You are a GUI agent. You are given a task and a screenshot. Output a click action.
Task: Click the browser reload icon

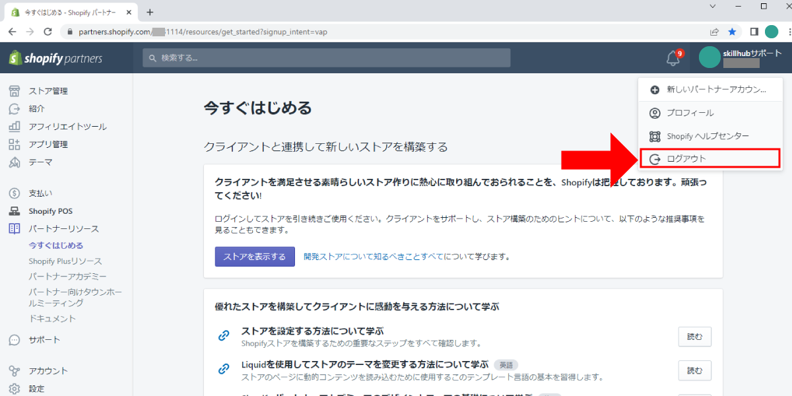tap(48, 31)
